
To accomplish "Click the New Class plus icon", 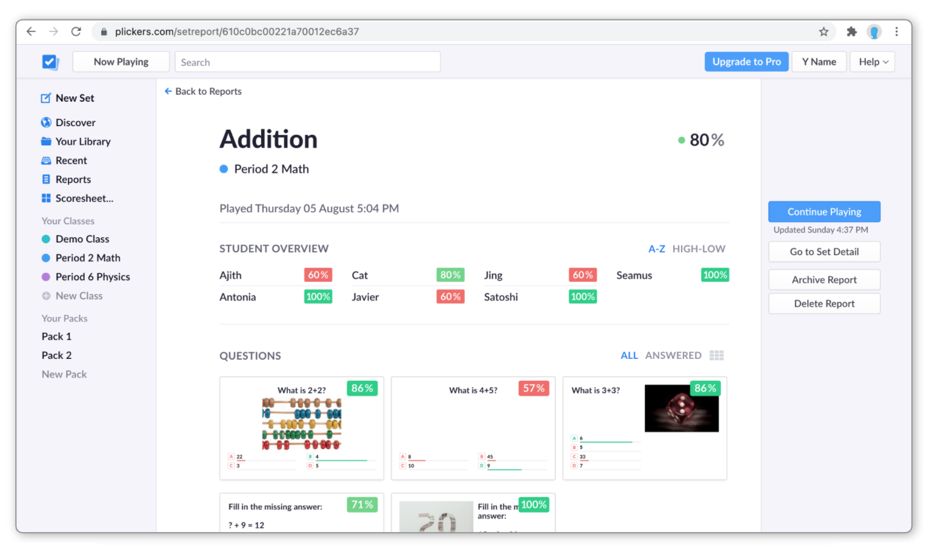I will point(46,296).
